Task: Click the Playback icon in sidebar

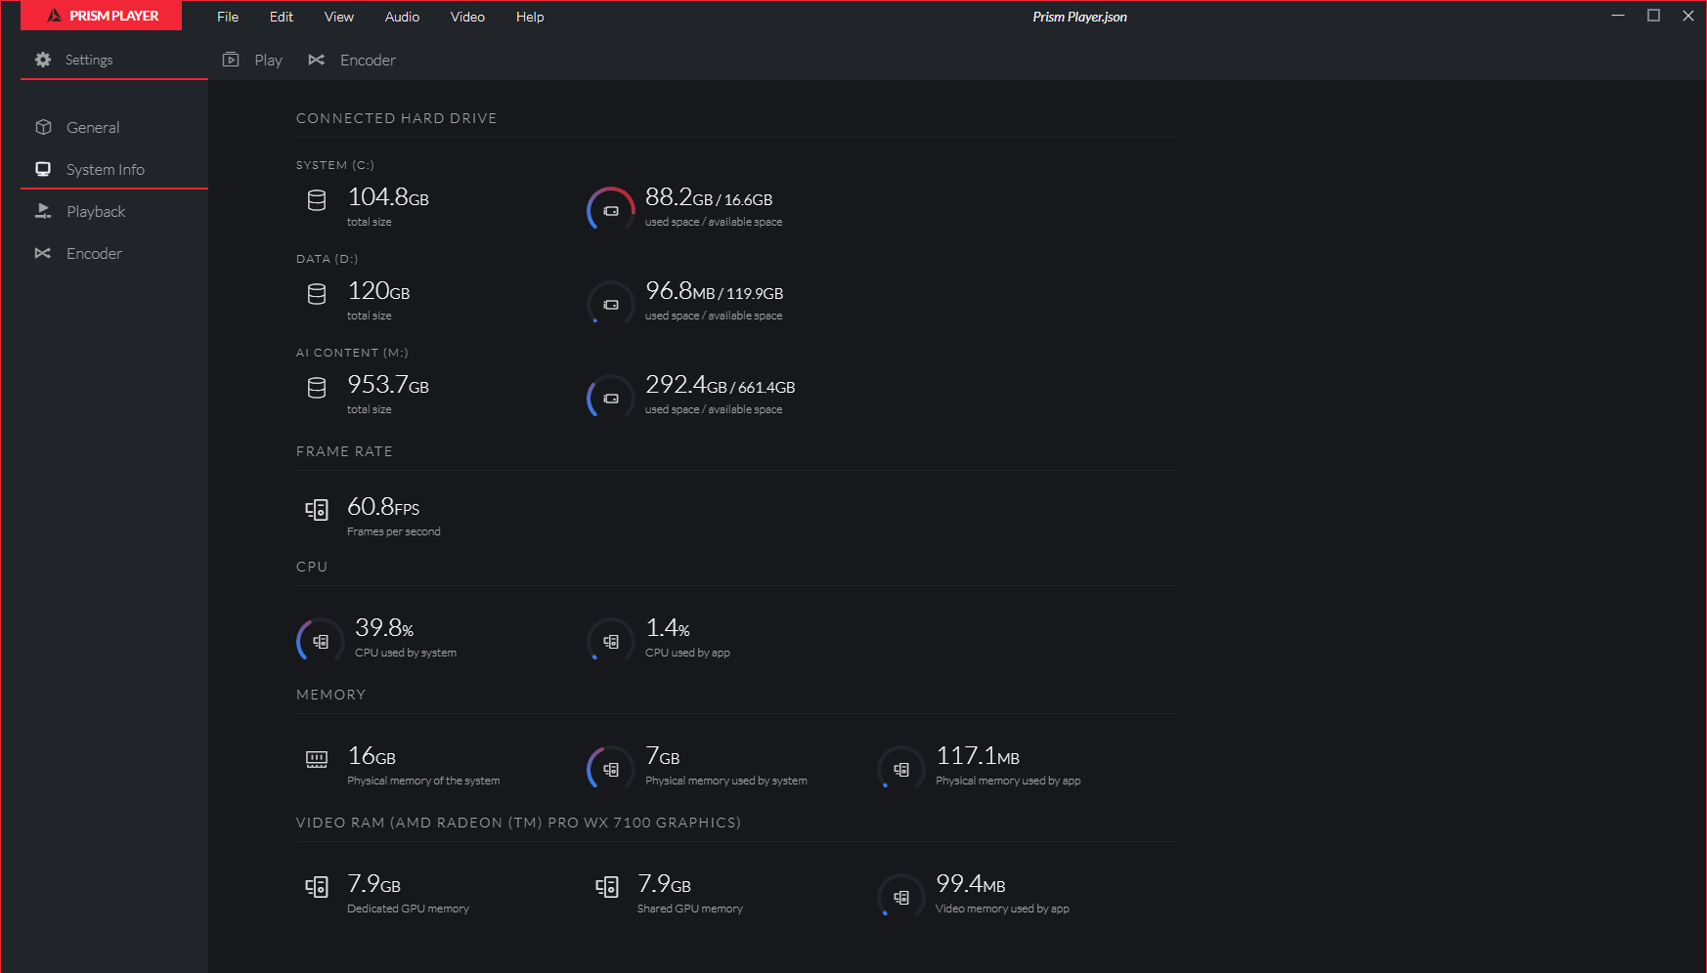Action: click(43, 211)
